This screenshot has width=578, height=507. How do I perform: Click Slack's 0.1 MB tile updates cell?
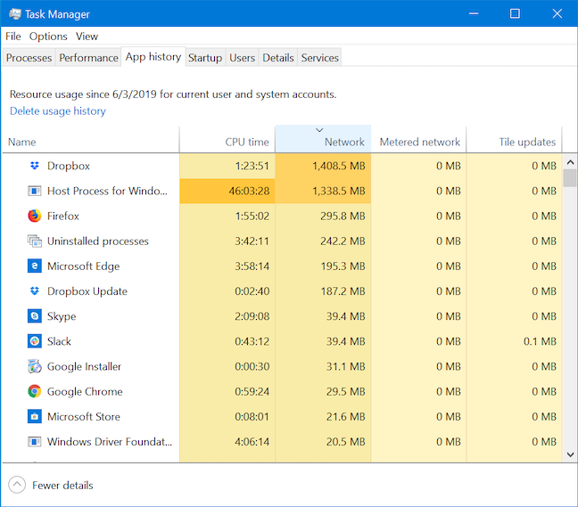point(515,341)
